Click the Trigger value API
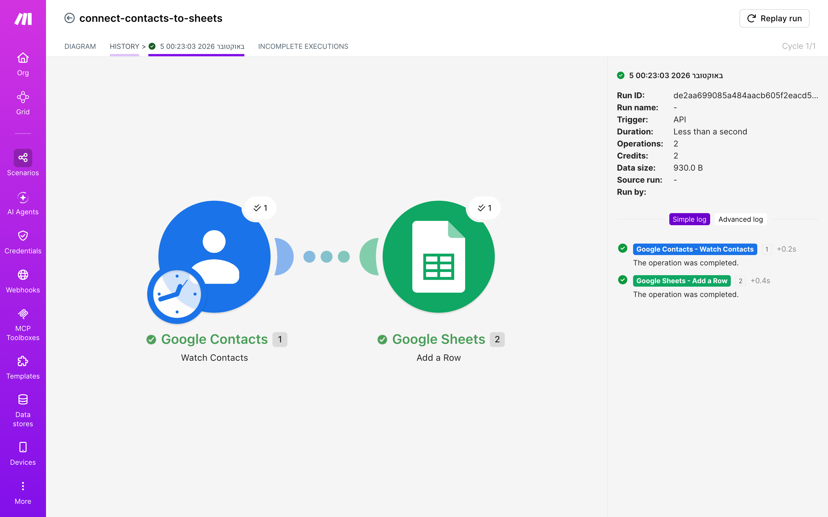This screenshot has height=517, width=828. coord(680,120)
